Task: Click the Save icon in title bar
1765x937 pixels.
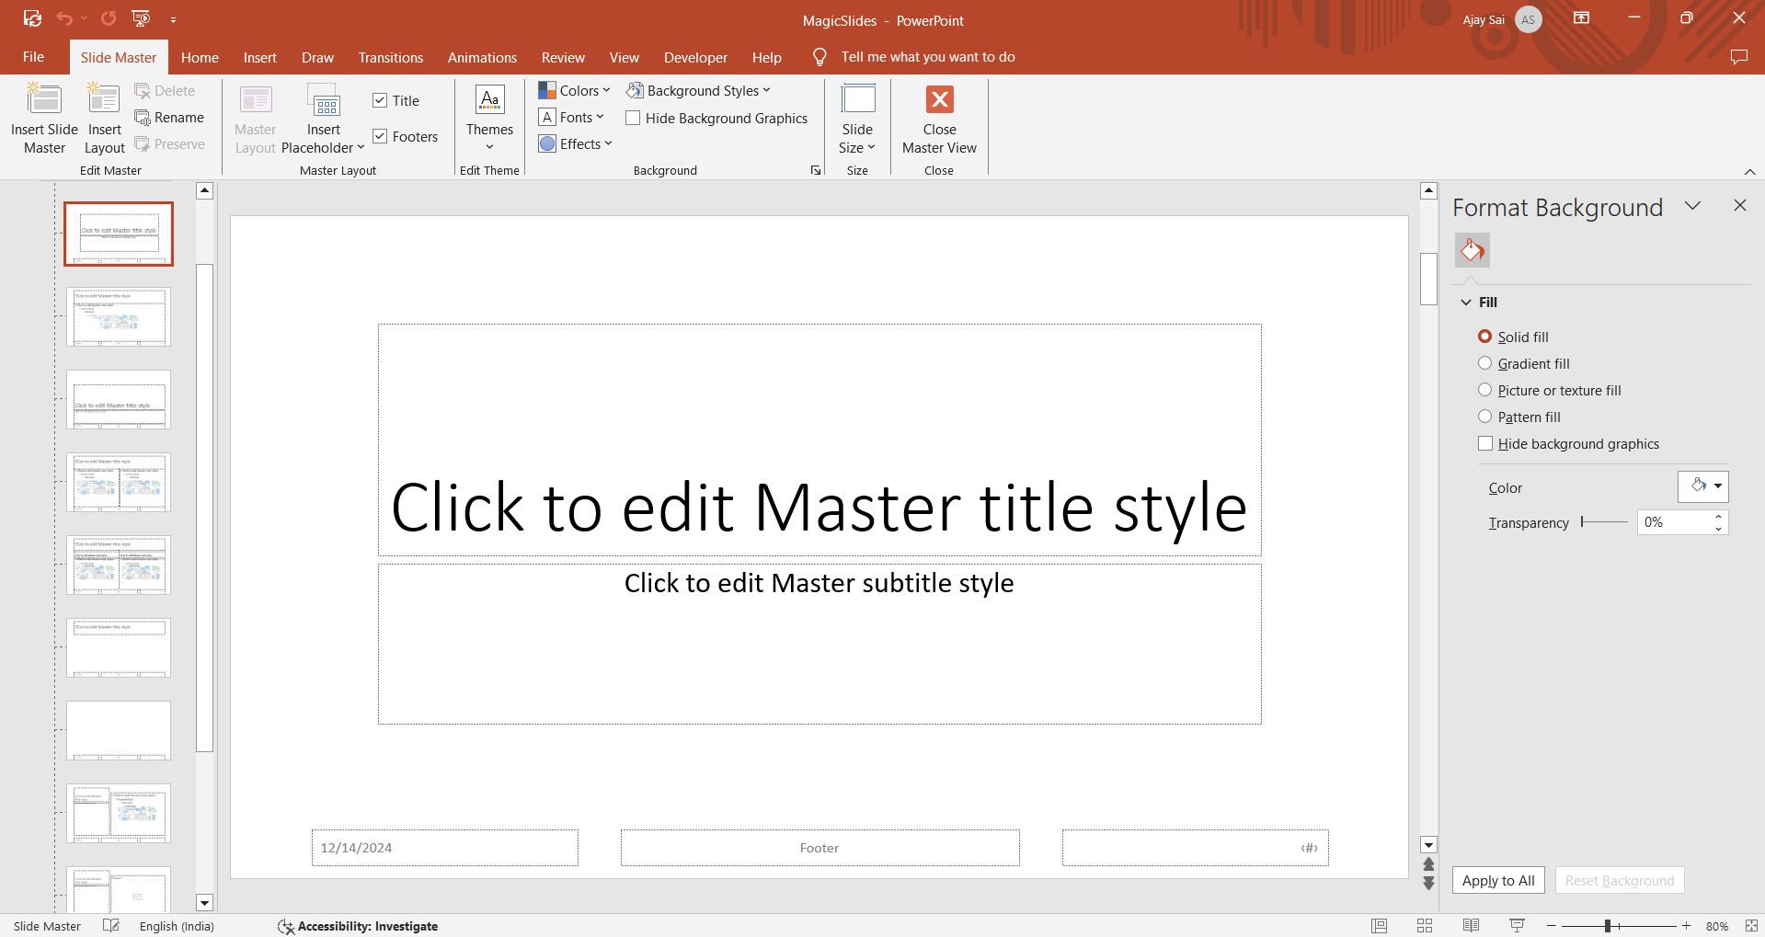Action: point(32,18)
